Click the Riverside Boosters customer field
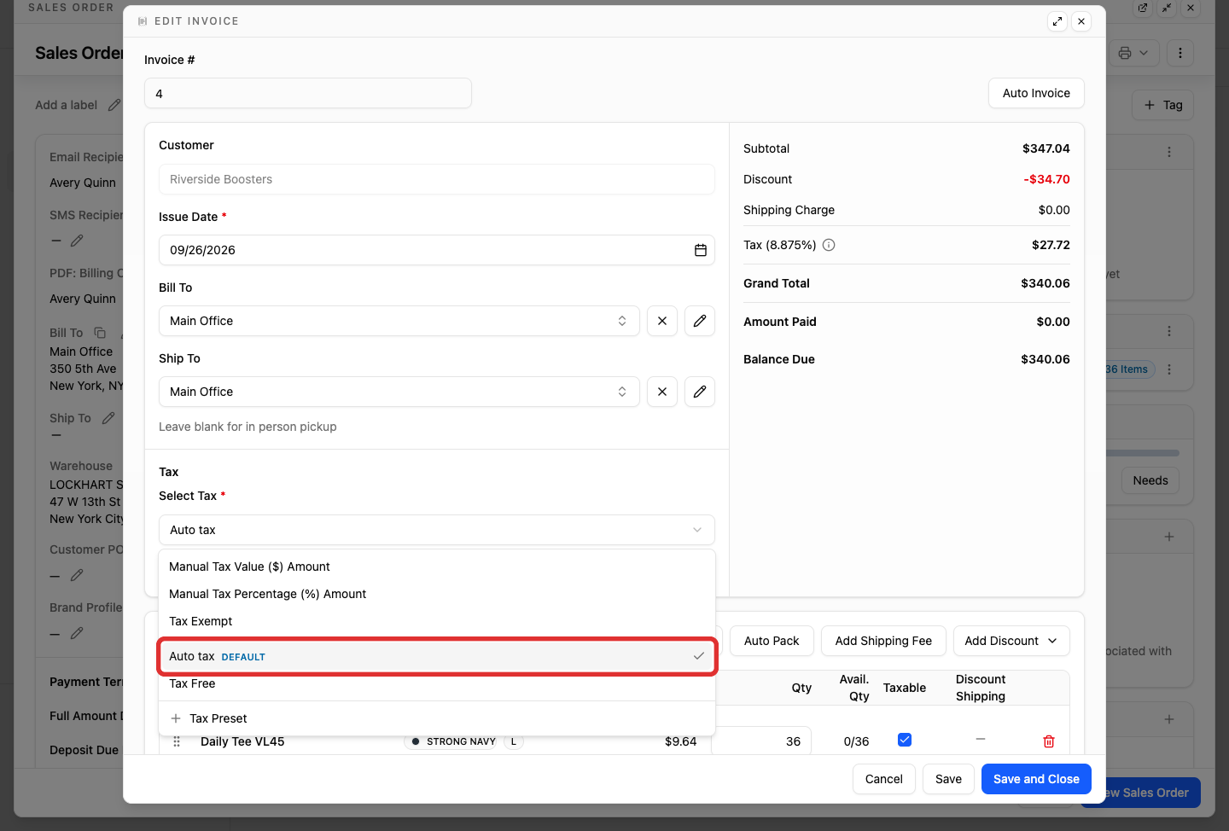This screenshot has width=1229, height=831. click(437, 179)
